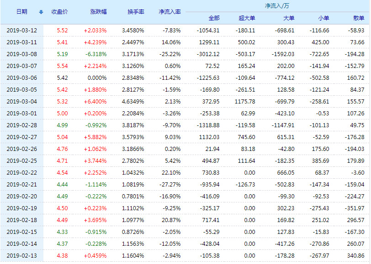Screen dimensions: 371x264
Task: Sort by the 日期 column header
Action: [21, 12]
